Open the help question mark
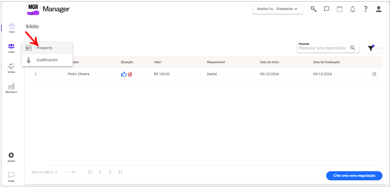 pyautogui.click(x=366, y=9)
